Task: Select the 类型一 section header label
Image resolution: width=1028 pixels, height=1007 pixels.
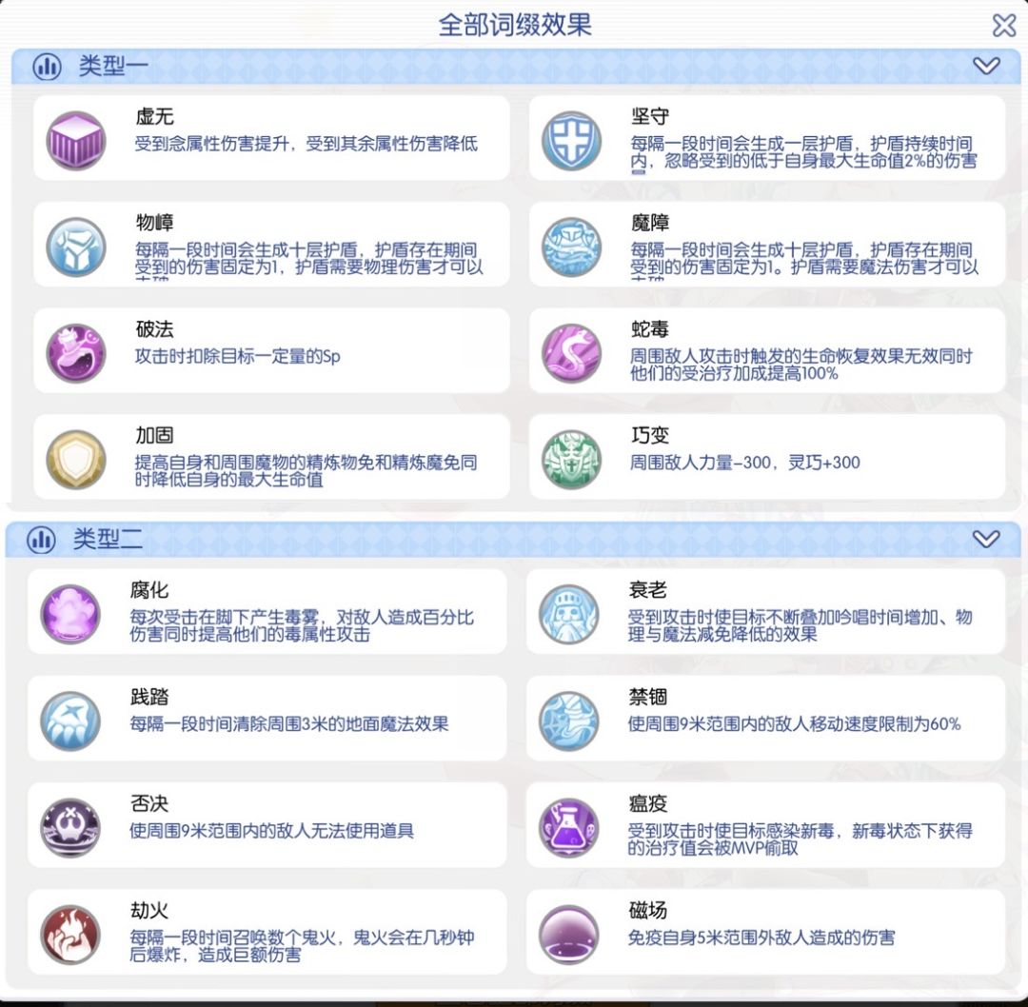Action: pyautogui.click(x=113, y=66)
